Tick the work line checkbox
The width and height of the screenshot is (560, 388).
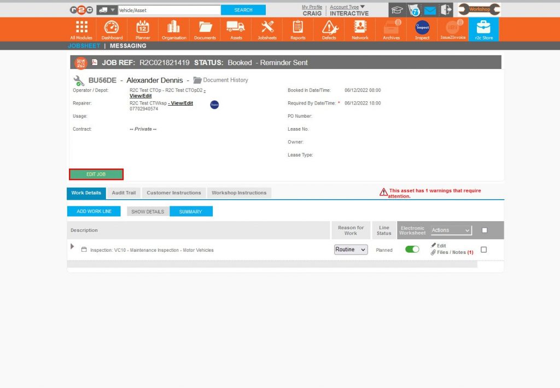pos(483,249)
